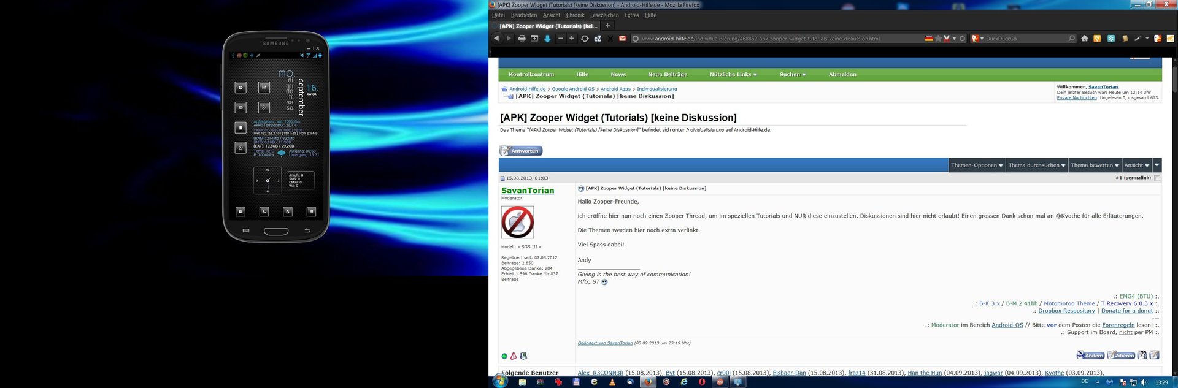The width and height of the screenshot is (1178, 388).
Task: Click the green online status icon
Action: click(504, 356)
